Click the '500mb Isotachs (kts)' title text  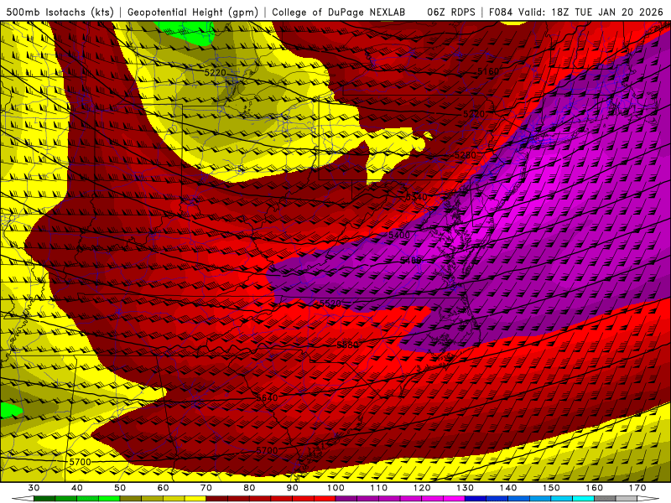(60, 12)
